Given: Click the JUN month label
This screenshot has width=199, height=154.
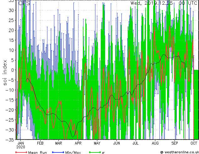Looking at the screenshot, I should tap(116, 143).
